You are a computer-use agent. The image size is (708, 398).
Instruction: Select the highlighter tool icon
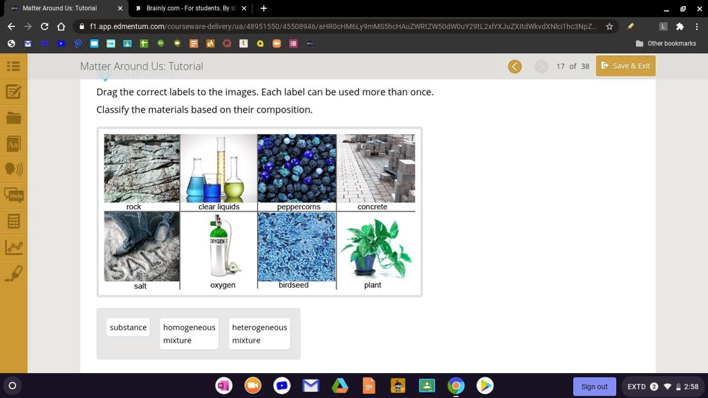pos(14,272)
